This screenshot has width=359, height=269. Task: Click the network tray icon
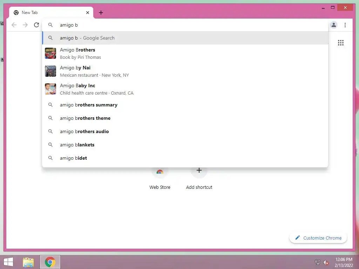click(317, 262)
